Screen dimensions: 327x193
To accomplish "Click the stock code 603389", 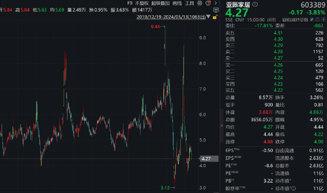I will (x=313, y=5).
